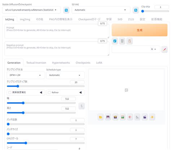Screen dimensions: 171x150
Task: Click the red pencil edit styles icon
Action: click(x=165, y=49)
